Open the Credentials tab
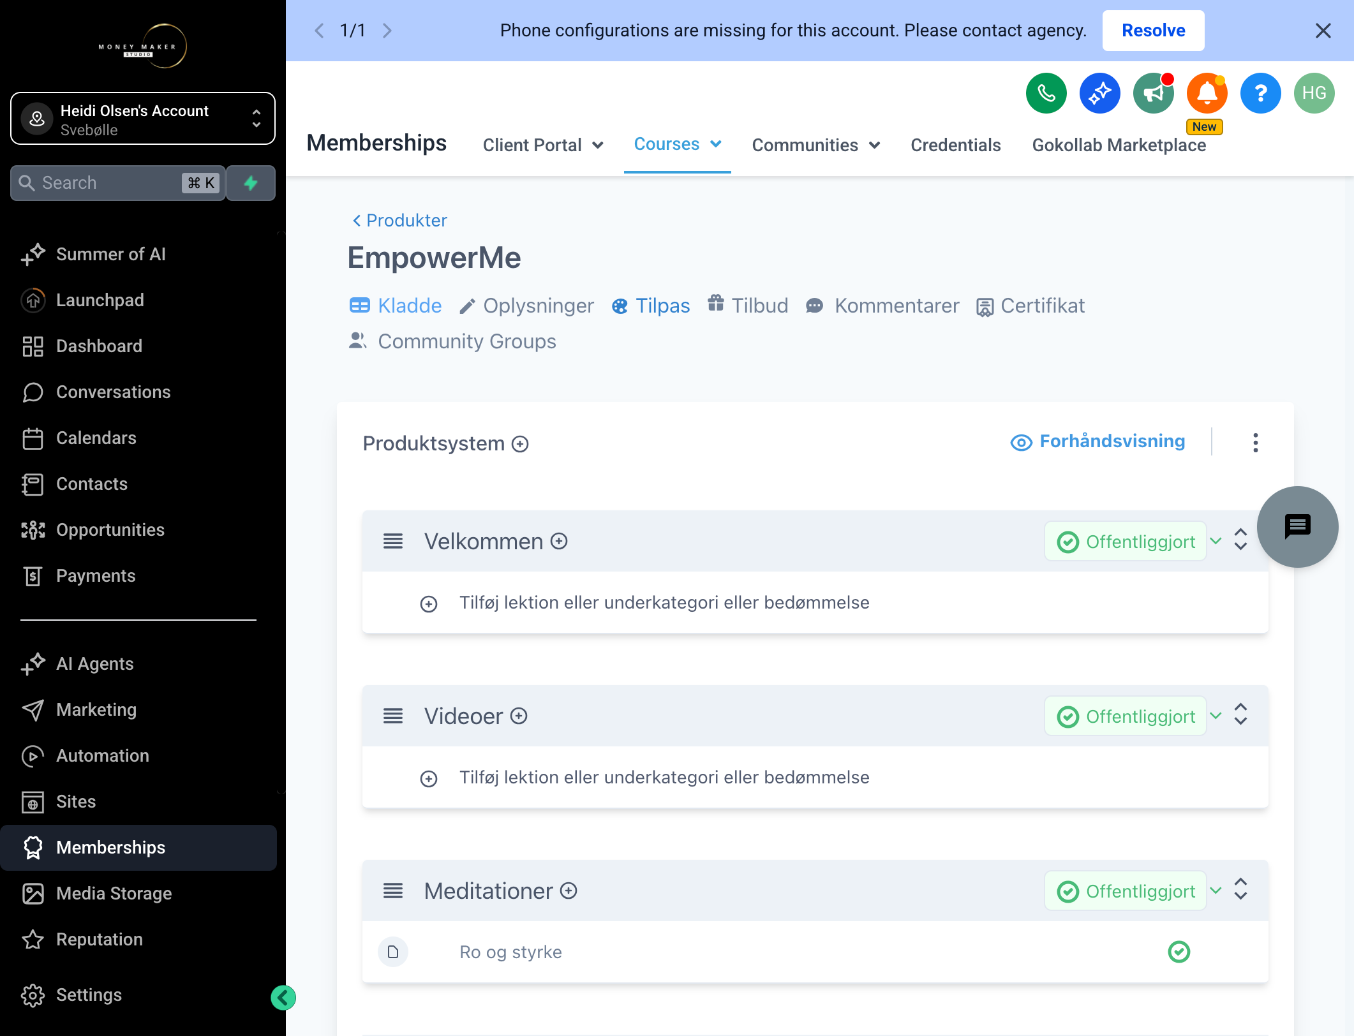 pos(955,145)
